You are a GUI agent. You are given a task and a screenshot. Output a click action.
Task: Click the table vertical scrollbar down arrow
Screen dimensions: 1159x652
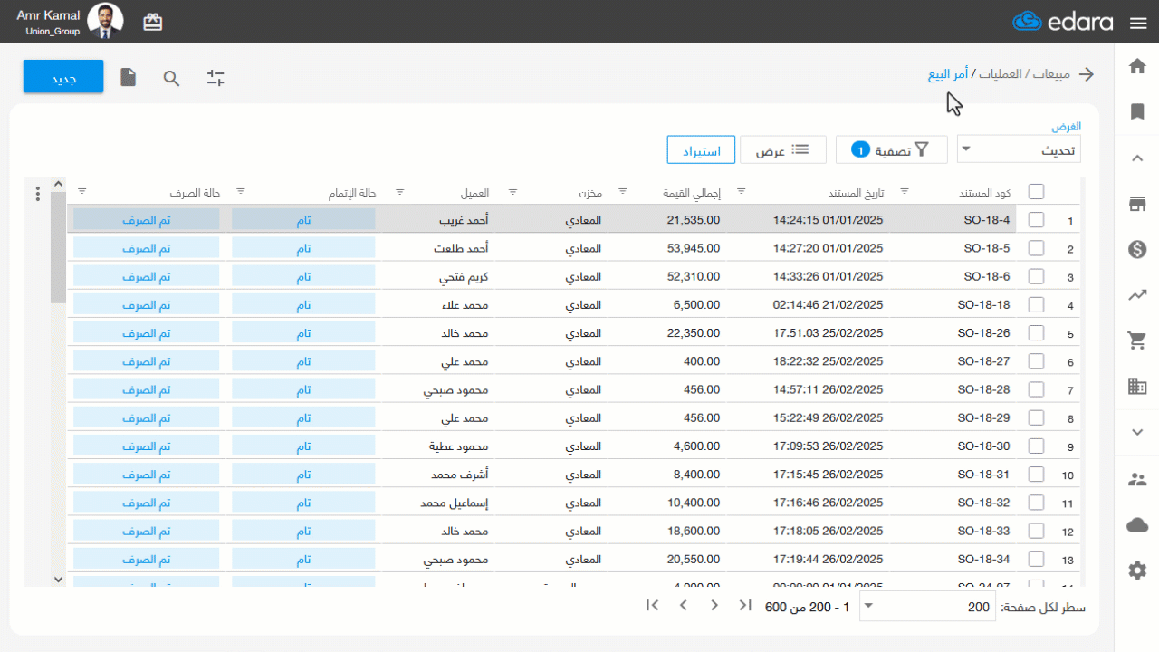click(x=58, y=579)
